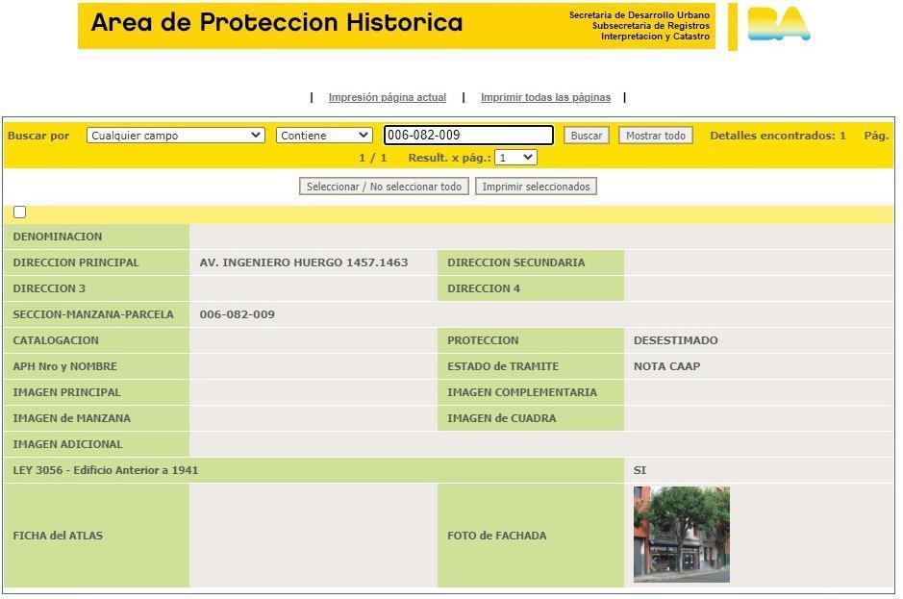903x599 pixels.
Task: Click the 'DIRECCION 3' label
Action: pos(49,288)
